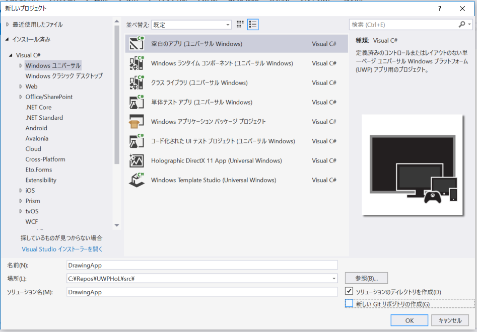Click the Windows Runtime Component template icon
477x332 pixels.
pyautogui.click(x=137, y=63)
